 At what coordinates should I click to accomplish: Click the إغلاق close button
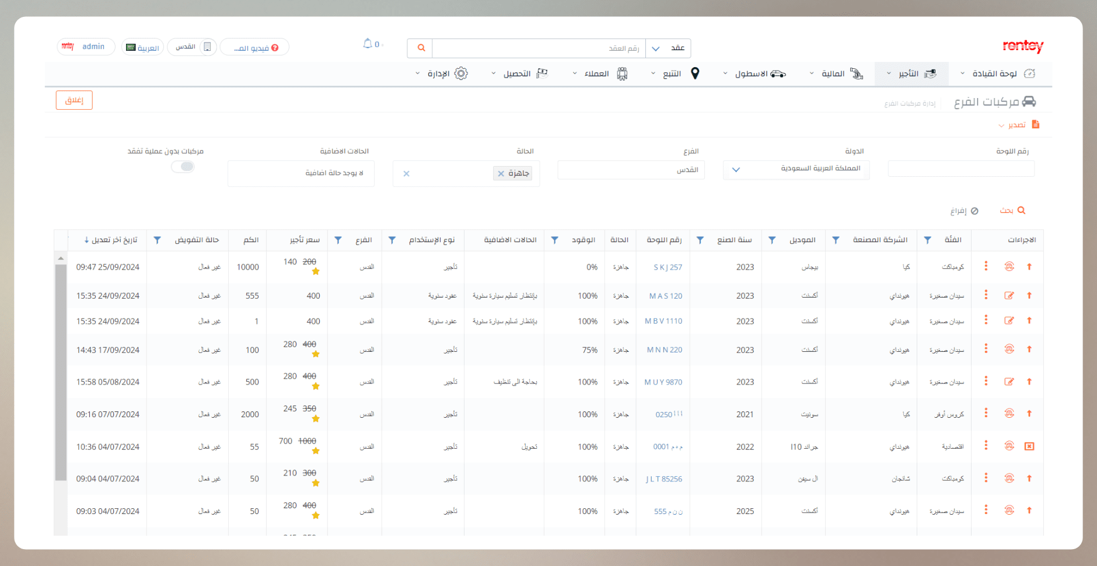tap(74, 100)
